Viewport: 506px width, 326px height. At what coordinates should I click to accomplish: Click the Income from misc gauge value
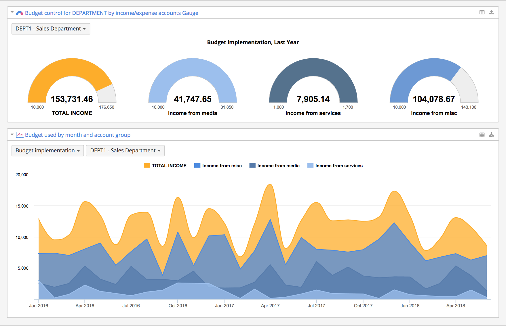tap(434, 99)
